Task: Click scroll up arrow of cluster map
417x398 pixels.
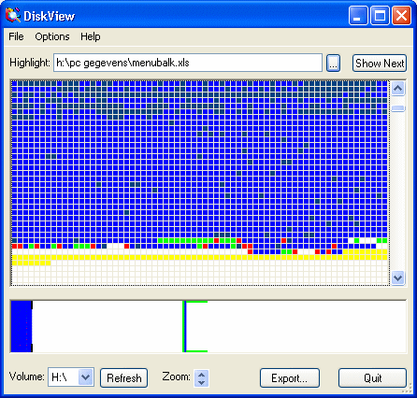Action: click(397, 89)
